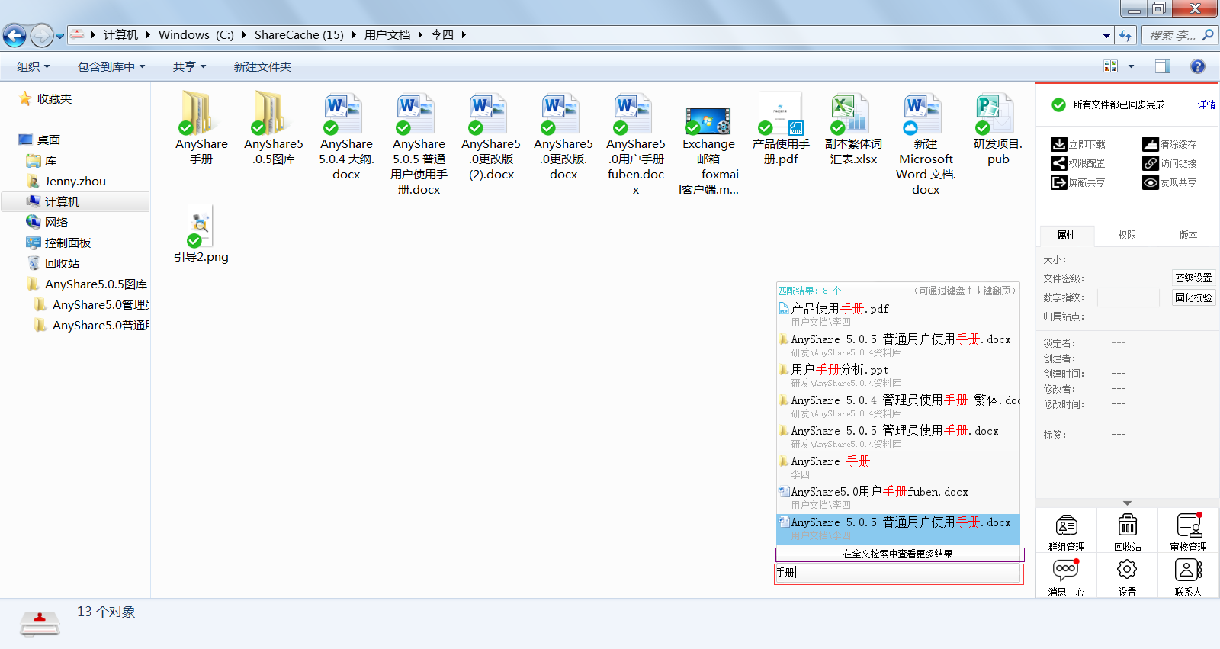The image size is (1220, 649).
Task: Switch to the 权限 tab
Action: (1127, 235)
